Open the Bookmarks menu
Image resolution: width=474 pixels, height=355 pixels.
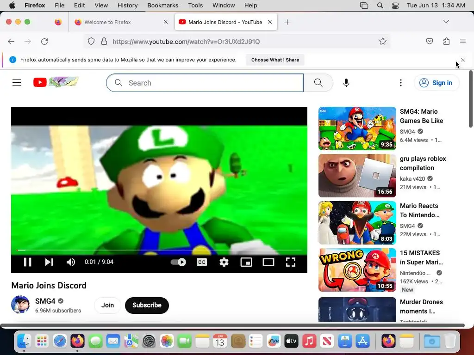[162, 6]
